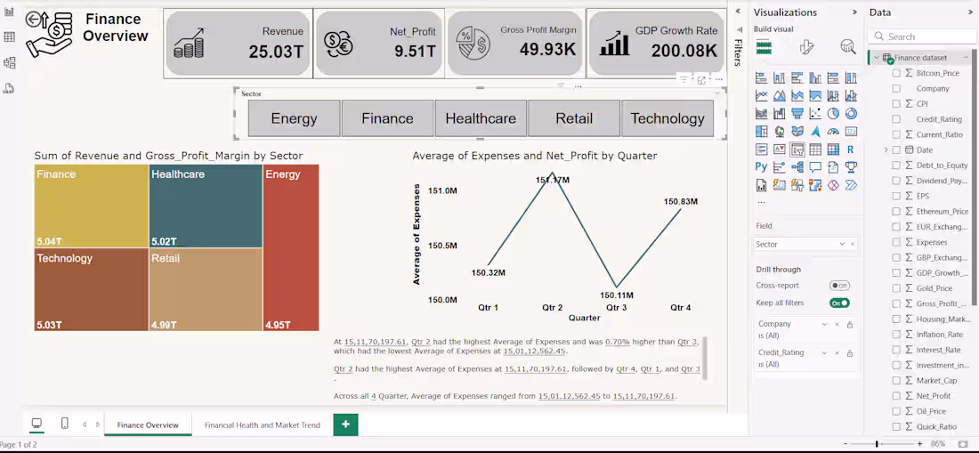
Task: Tick the Gold_Price field checkbox
Action: [896, 288]
